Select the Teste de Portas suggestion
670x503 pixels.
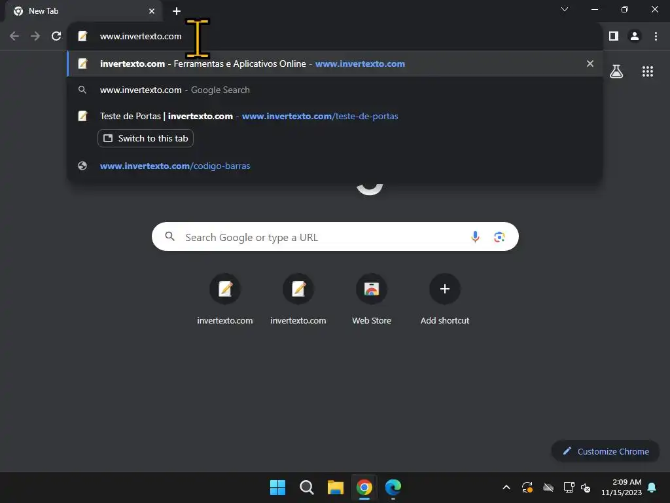pyautogui.click(x=335, y=116)
